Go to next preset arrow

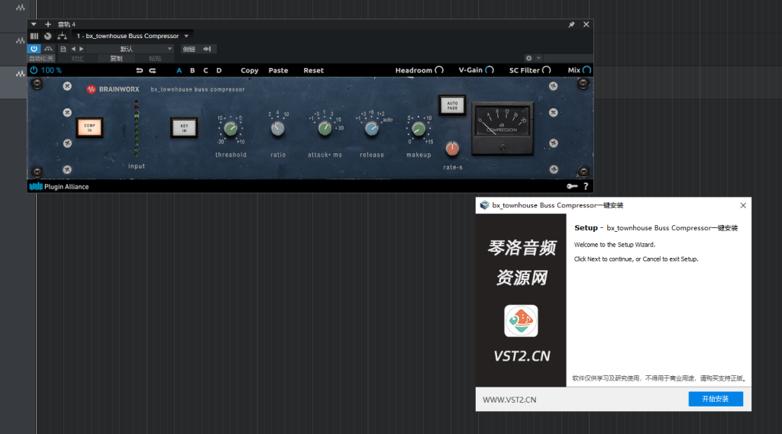pyautogui.click(x=81, y=49)
